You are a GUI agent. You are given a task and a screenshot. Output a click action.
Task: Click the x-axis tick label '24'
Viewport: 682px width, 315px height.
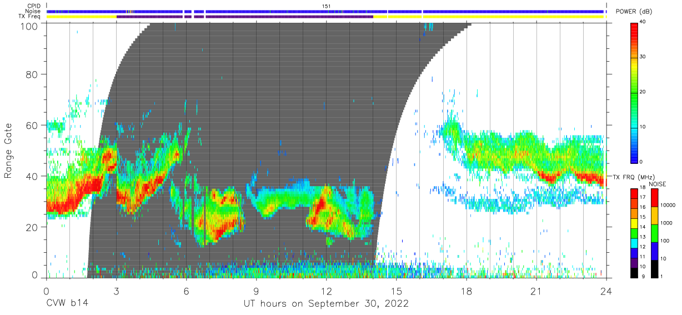pyautogui.click(x=606, y=291)
